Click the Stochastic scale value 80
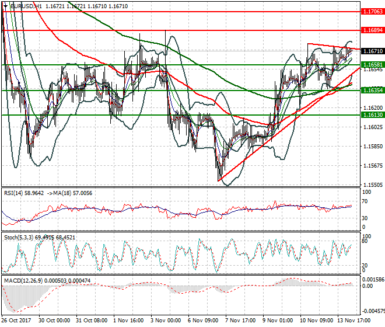This screenshot has width=385, height=327. click(365, 241)
